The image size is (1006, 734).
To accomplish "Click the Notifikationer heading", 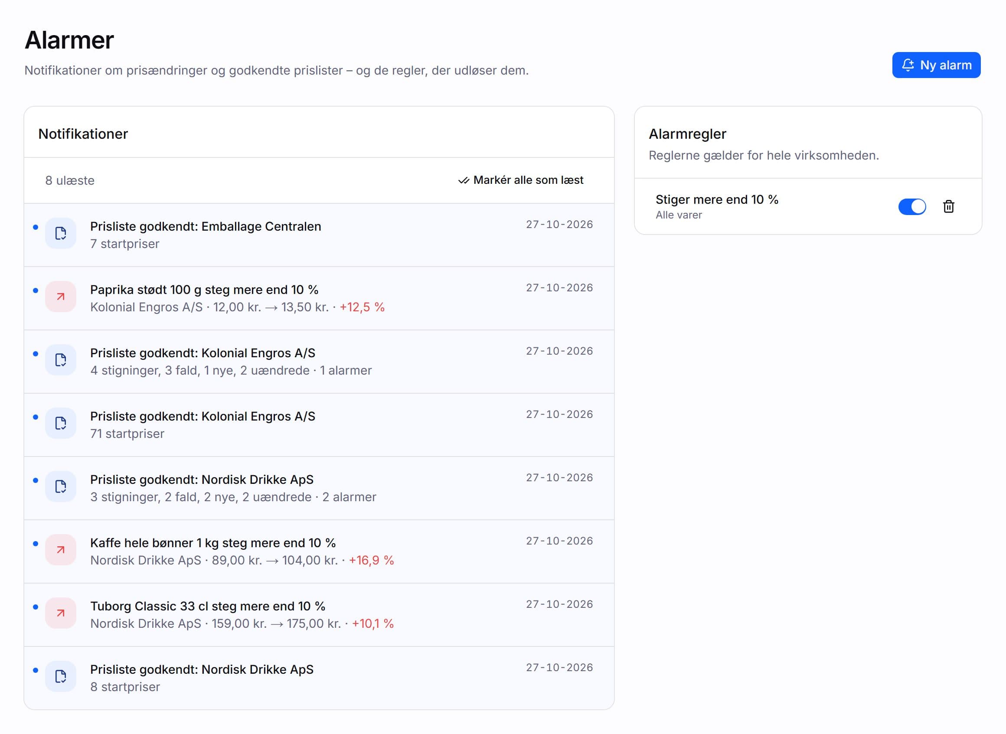I will coord(83,134).
